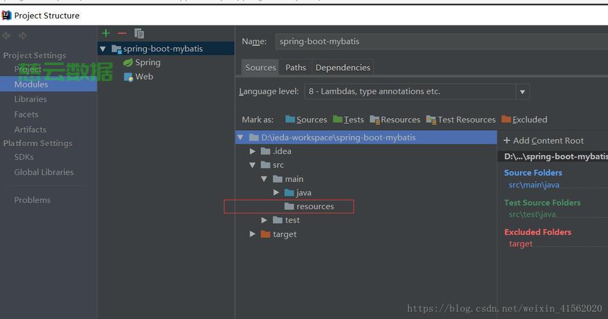This screenshot has height=319, width=608.
Task: Switch to the Paths tab
Action: pos(295,68)
